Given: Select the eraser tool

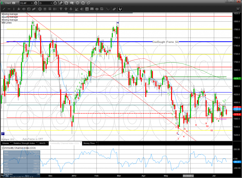Looking at the screenshot, I should (114, 9).
